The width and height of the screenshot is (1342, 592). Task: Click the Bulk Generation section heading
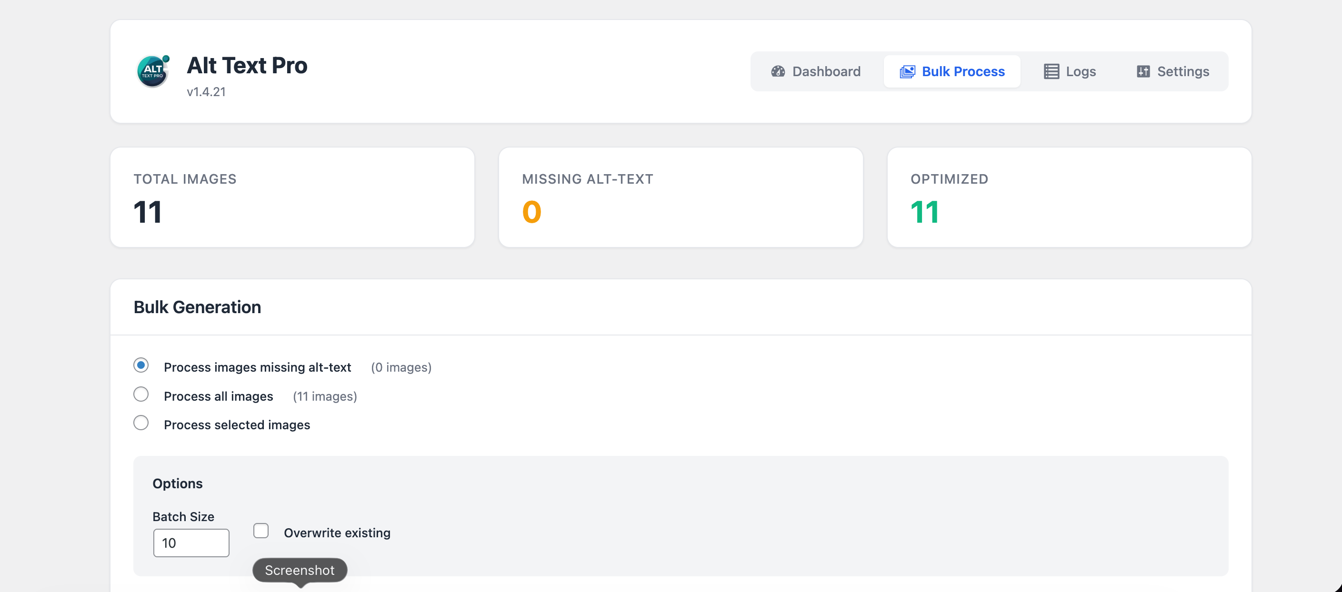[197, 307]
